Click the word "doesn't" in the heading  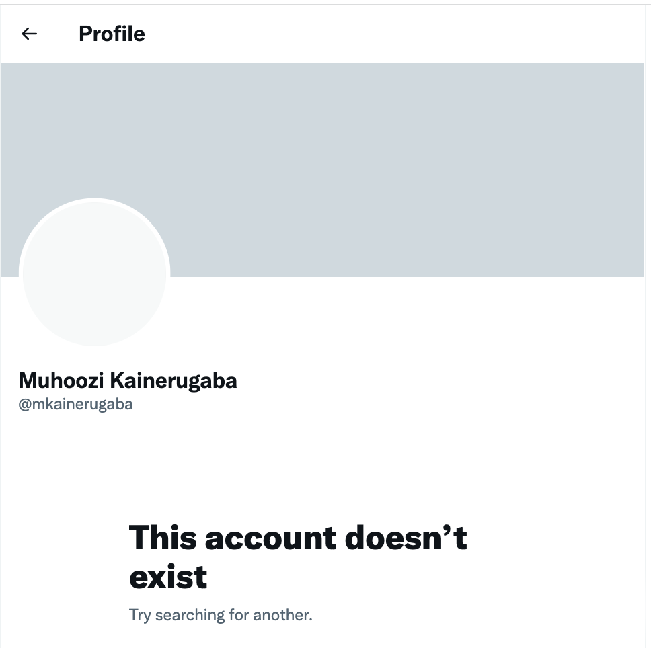tap(406, 538)
